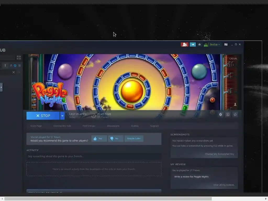Open the Support tab
Image resolution: width=268 pixels, height=201 pixels.
(154, 126)
